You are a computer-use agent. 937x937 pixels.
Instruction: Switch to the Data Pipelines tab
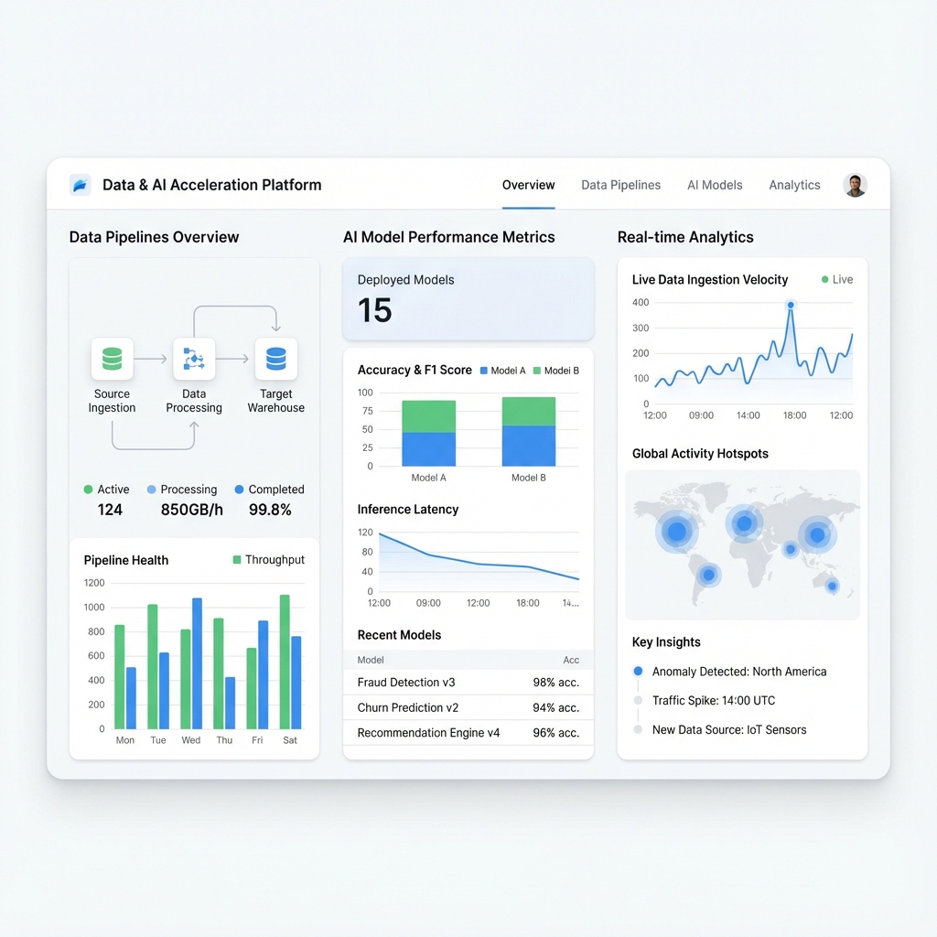620,185
